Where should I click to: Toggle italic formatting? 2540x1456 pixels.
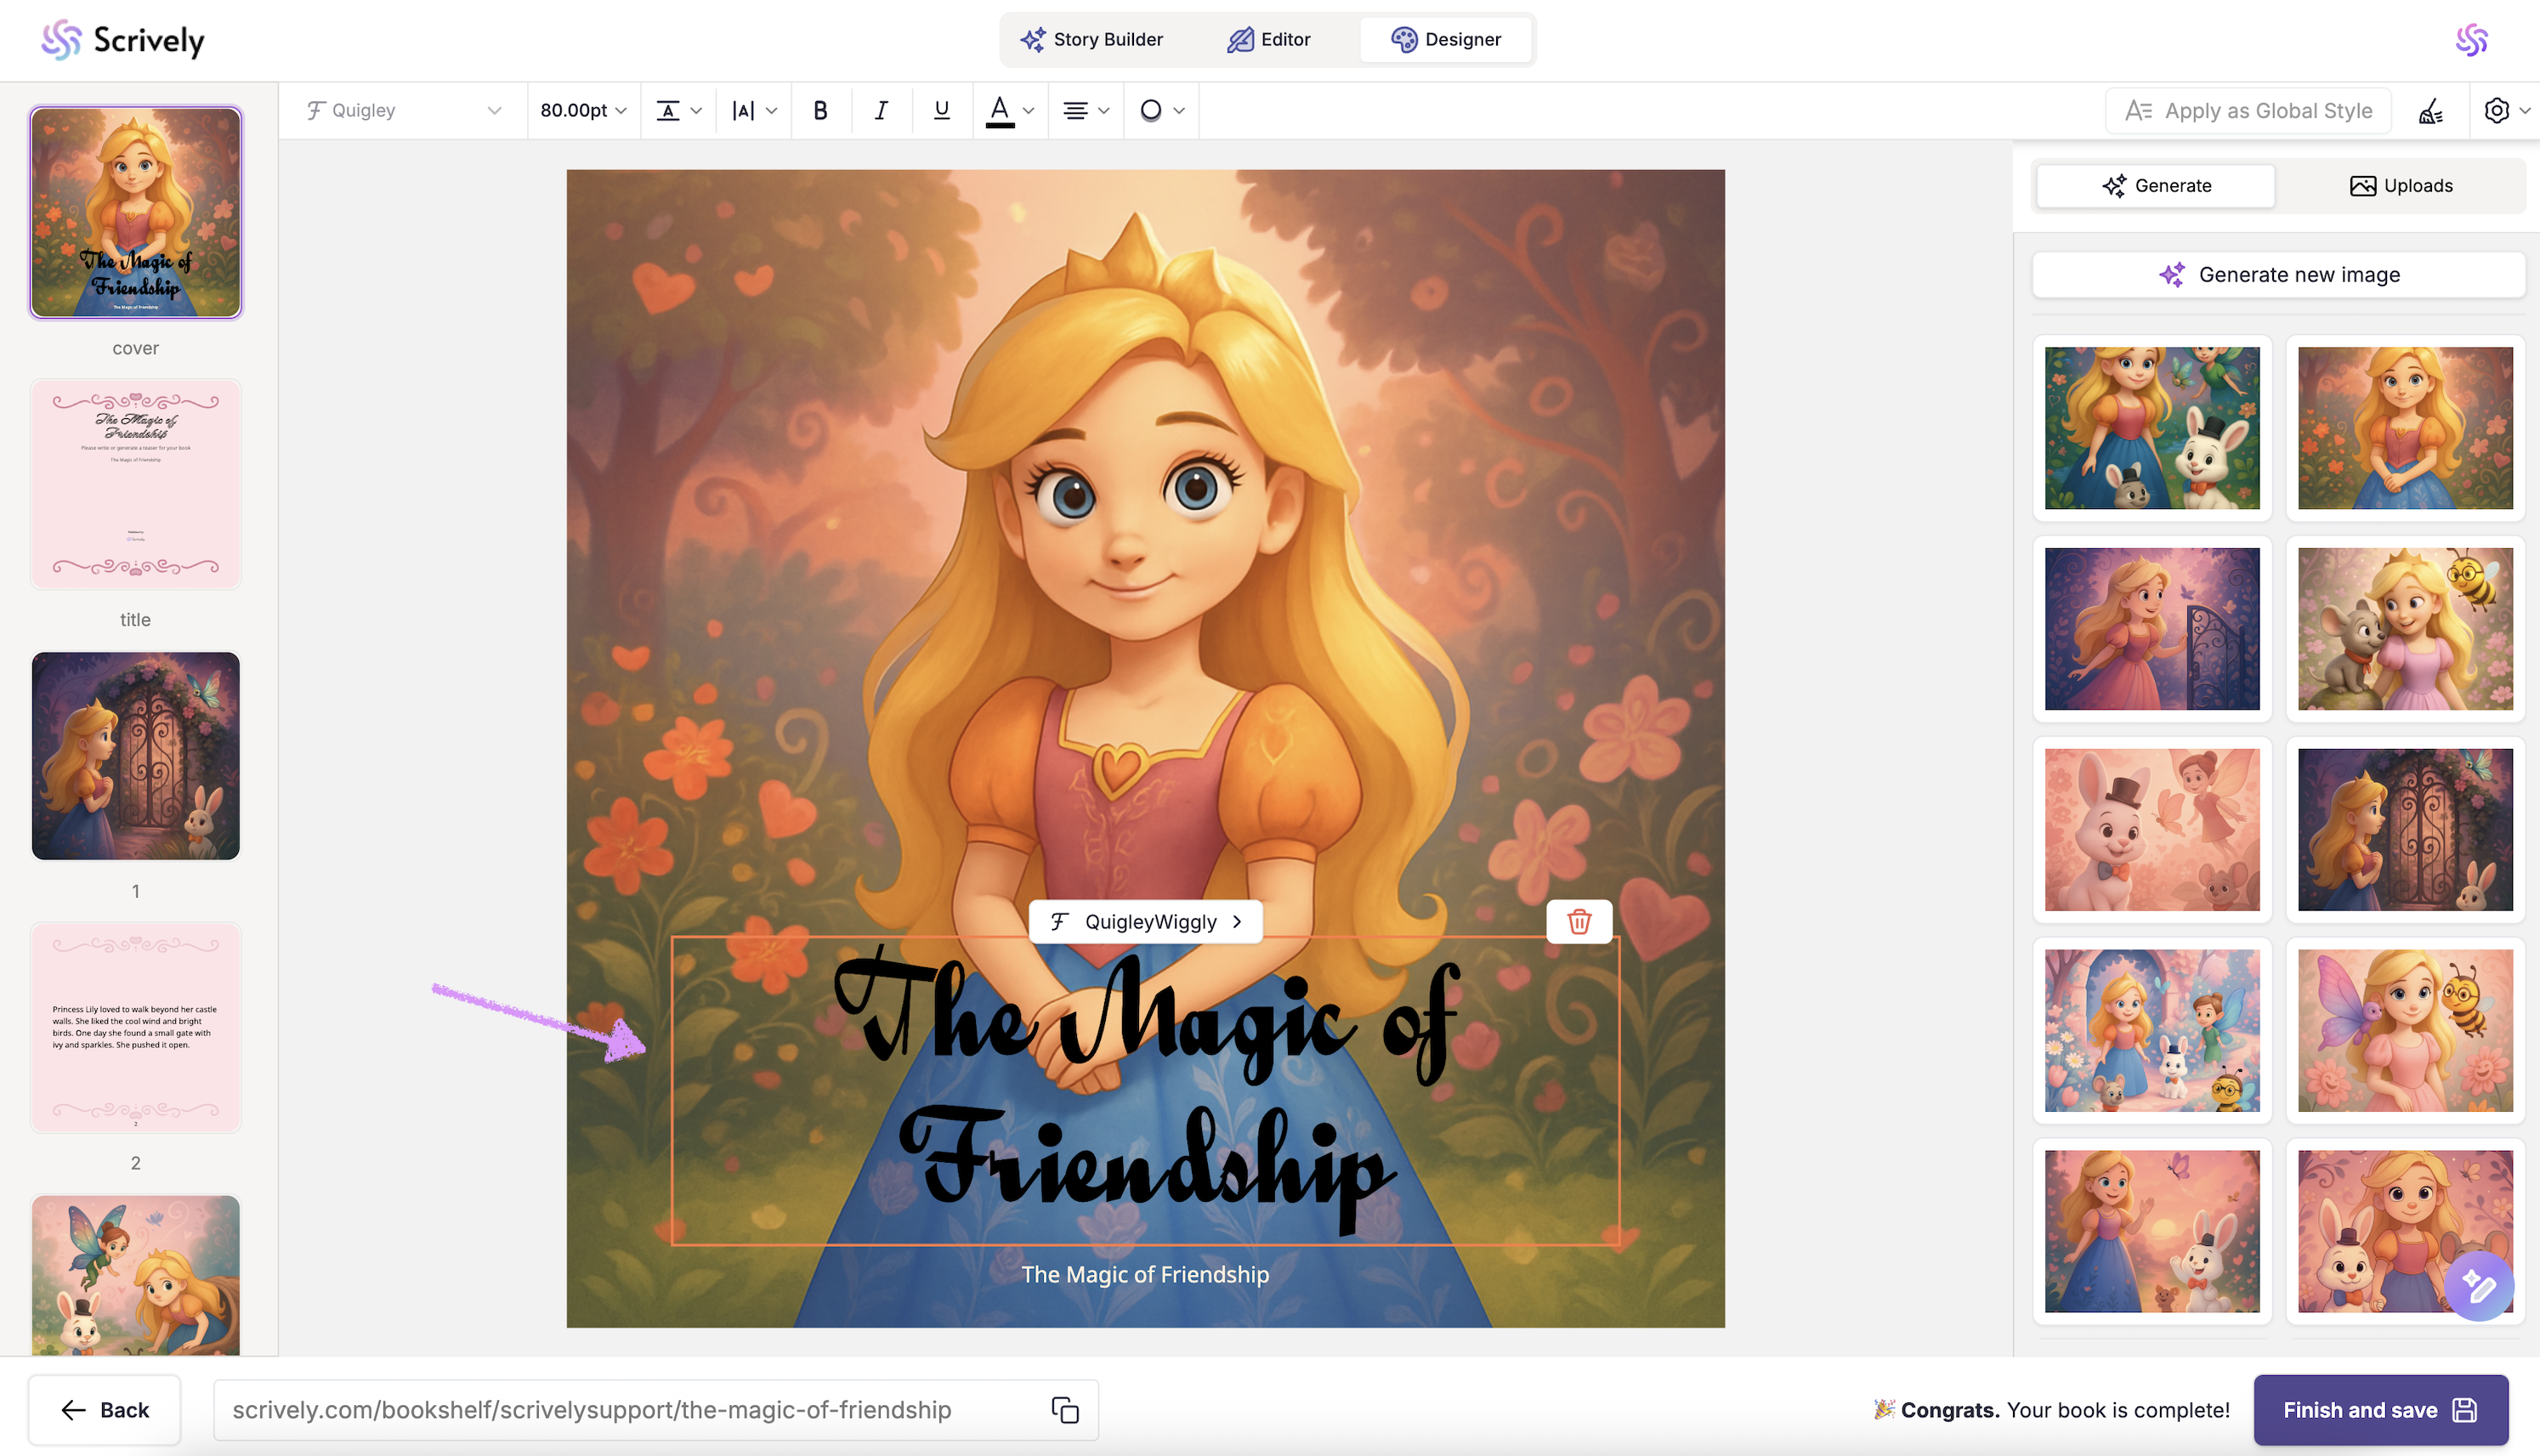tap(881, 111)
